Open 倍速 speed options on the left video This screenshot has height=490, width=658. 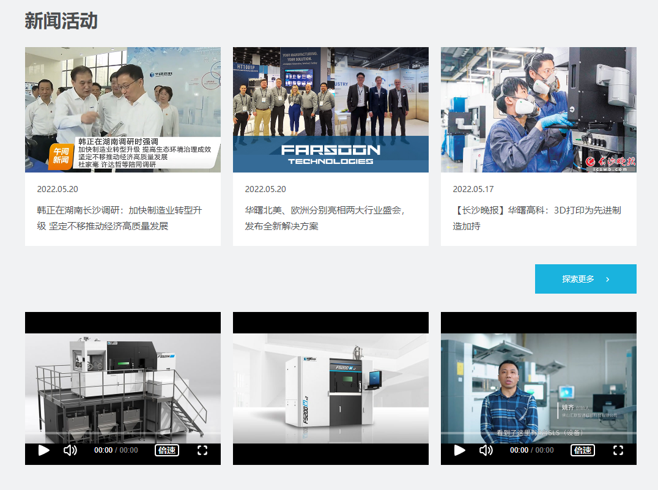tap(166, 451)
